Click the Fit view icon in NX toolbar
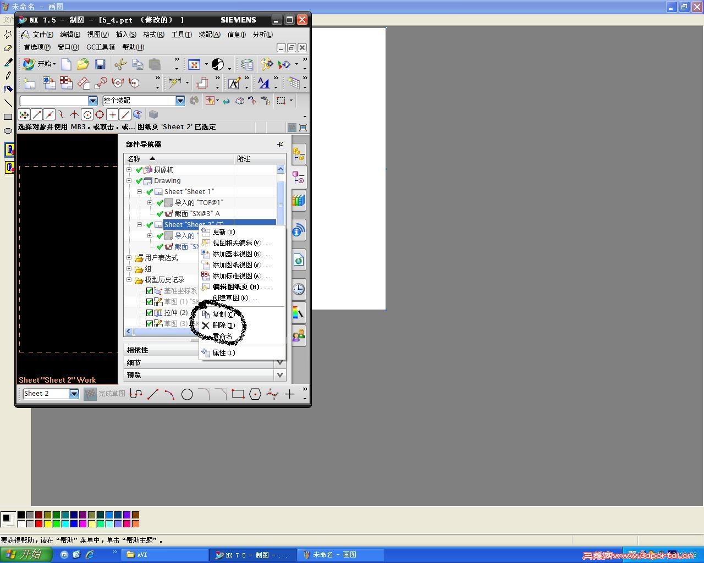This screenshot has width=704, height=563. (x=194, y=64)
